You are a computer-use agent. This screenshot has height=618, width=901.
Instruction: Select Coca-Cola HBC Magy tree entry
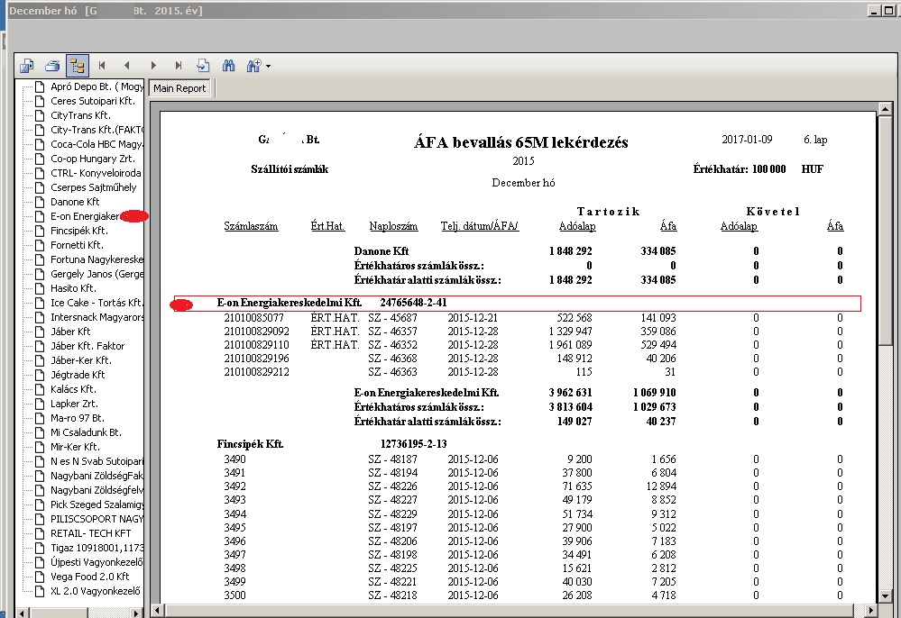coord(97,144)
